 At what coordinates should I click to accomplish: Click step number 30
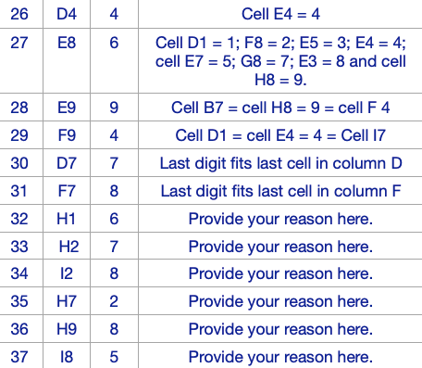(19, 163)
